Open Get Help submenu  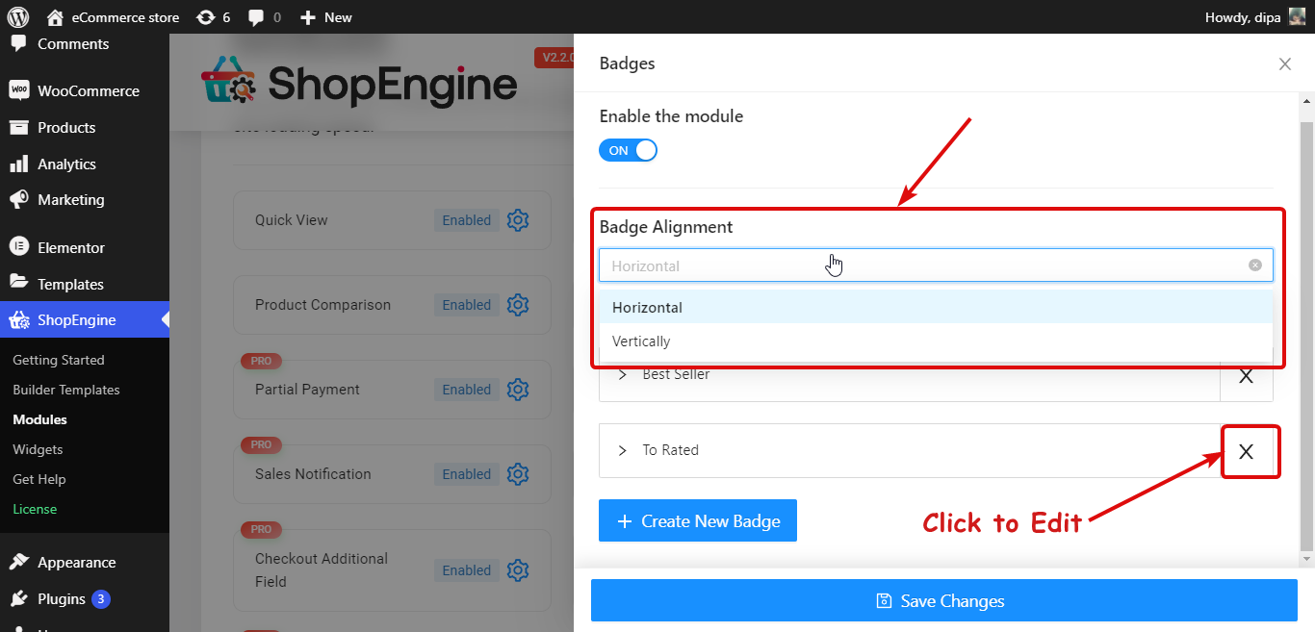[39, 479]
